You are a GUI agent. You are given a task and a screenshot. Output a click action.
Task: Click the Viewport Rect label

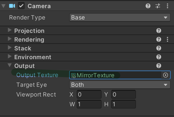point(36,95)
